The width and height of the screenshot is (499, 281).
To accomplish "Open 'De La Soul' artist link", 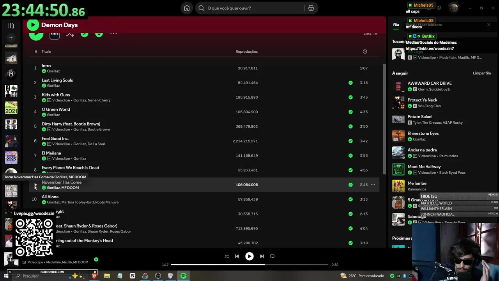I will pyautogui.click(x=96, y=144).
